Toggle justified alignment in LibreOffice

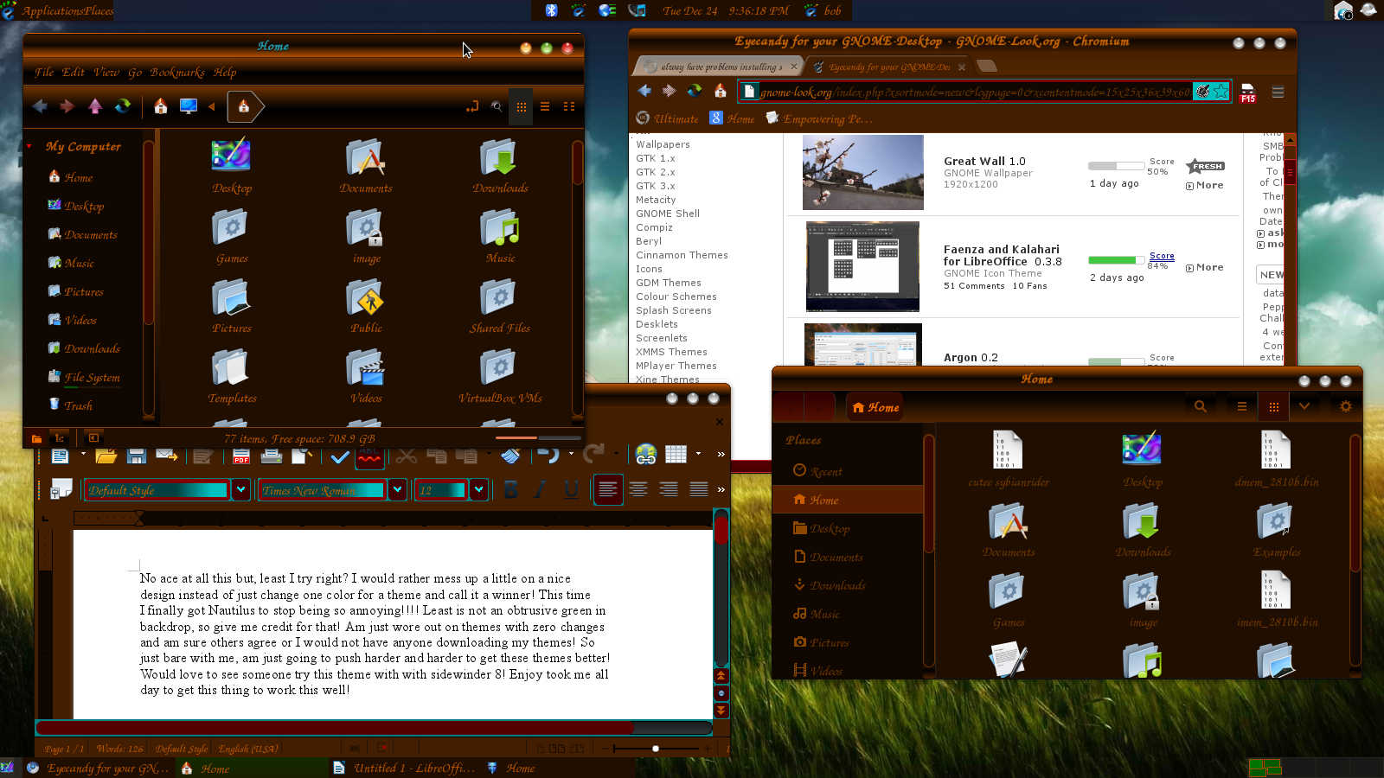(x=698, y=489)
